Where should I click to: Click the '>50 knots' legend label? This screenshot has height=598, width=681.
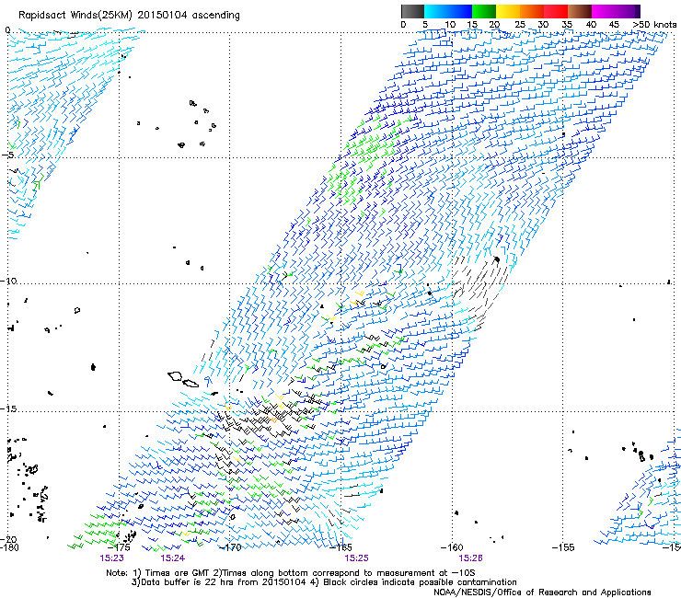pyautogui.click(x=654, y=25)
